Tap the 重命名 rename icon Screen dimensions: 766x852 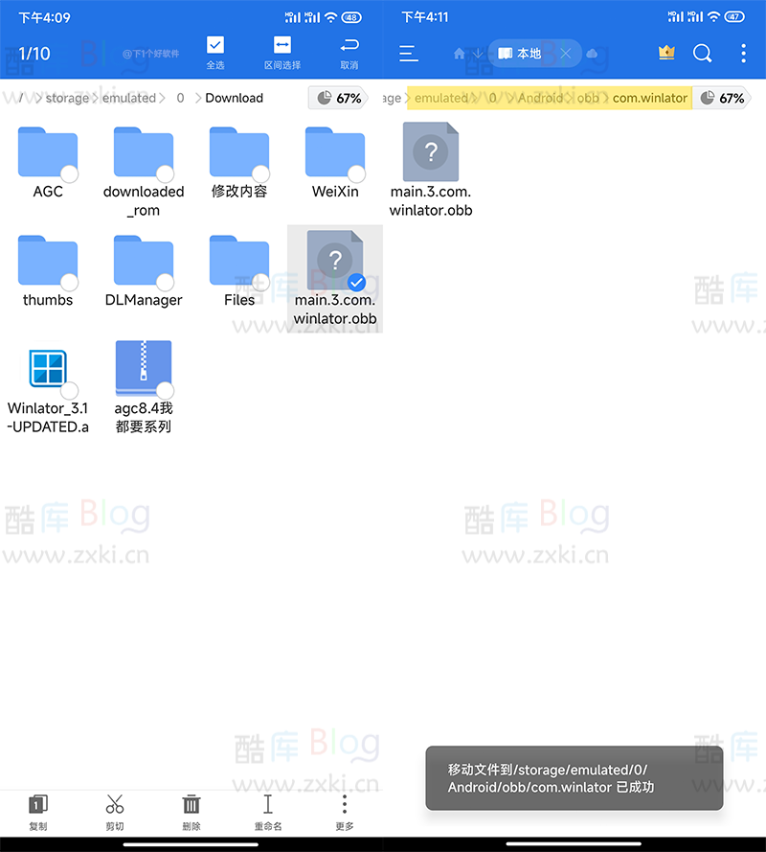(x=267, y=813)
